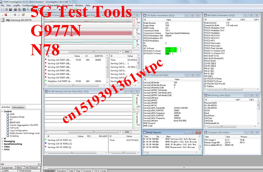263x172 pixels.
Task: Click the Computer Information window icon
Action: pyautogui.click(x=205, y=132)
